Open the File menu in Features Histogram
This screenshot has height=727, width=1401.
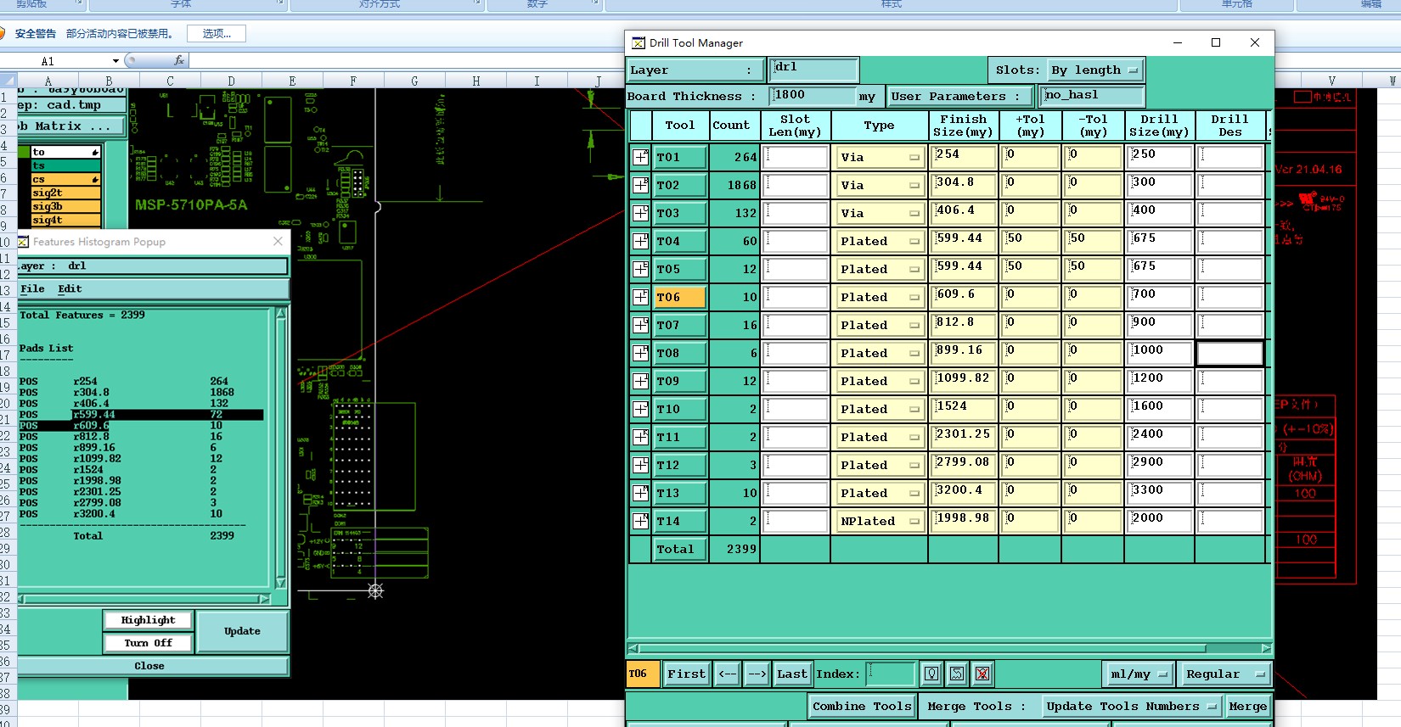click(32, 289)
